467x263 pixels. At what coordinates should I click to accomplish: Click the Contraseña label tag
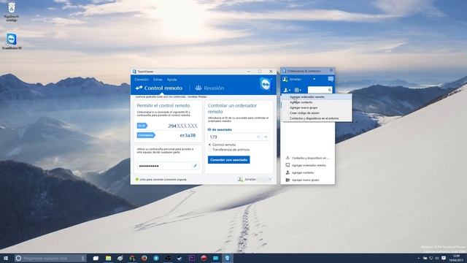coord(146,135)
